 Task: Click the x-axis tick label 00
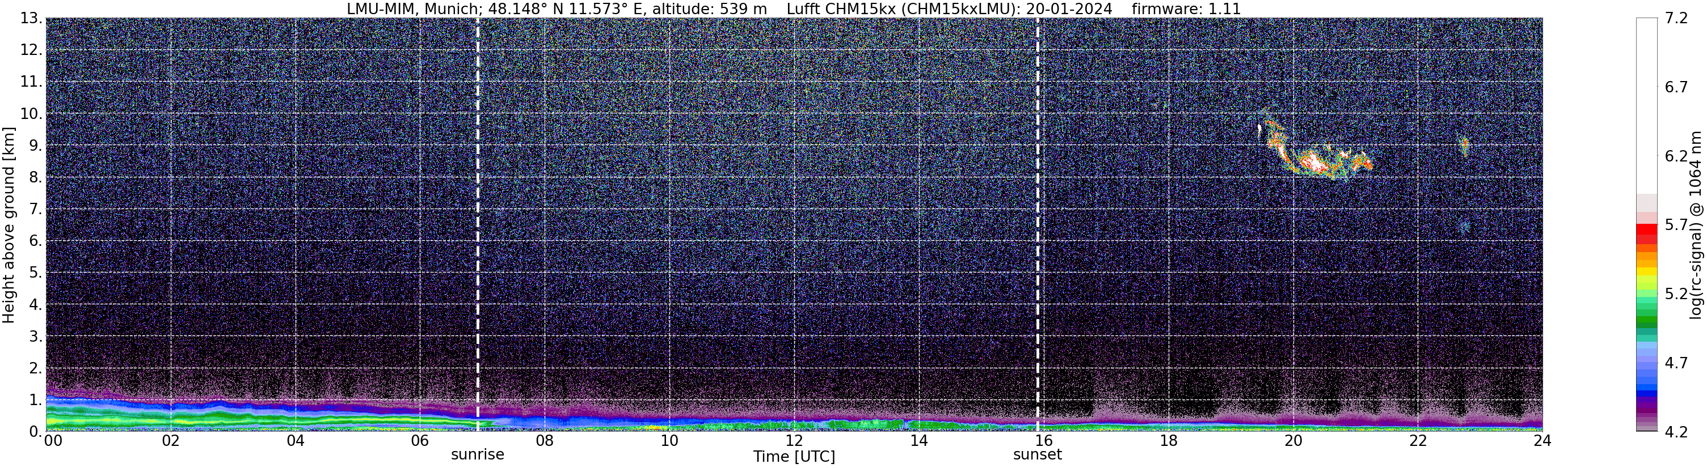(x=53, y=441)
